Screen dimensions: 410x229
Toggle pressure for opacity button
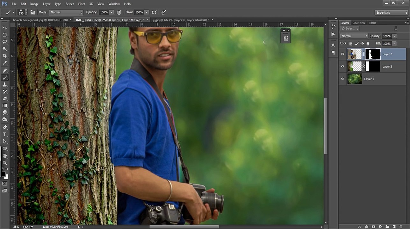pyautogui.click(x=119, y=12)
